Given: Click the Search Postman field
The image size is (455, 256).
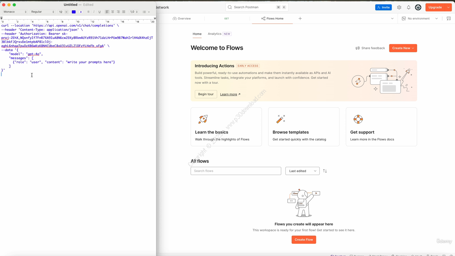Looking at the screenshot, I should point(257,7).
